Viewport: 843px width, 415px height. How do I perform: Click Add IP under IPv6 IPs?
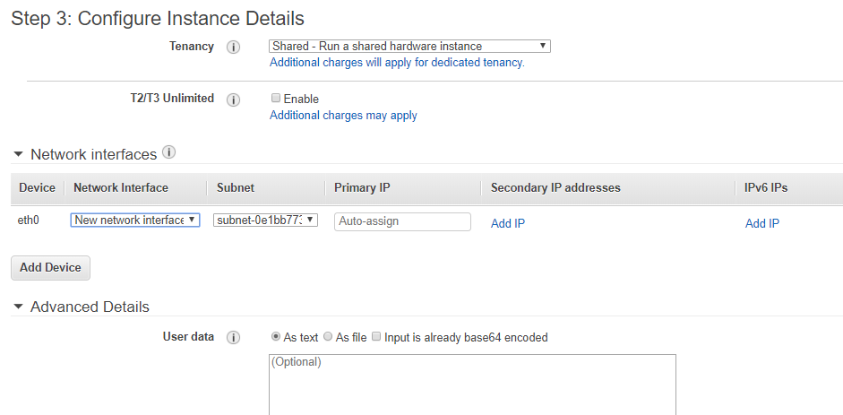tap(762, 223)
